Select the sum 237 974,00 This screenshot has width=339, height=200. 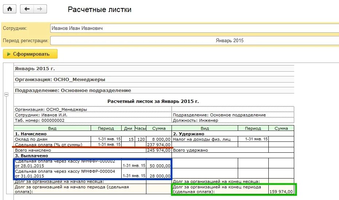click(159, 144)
